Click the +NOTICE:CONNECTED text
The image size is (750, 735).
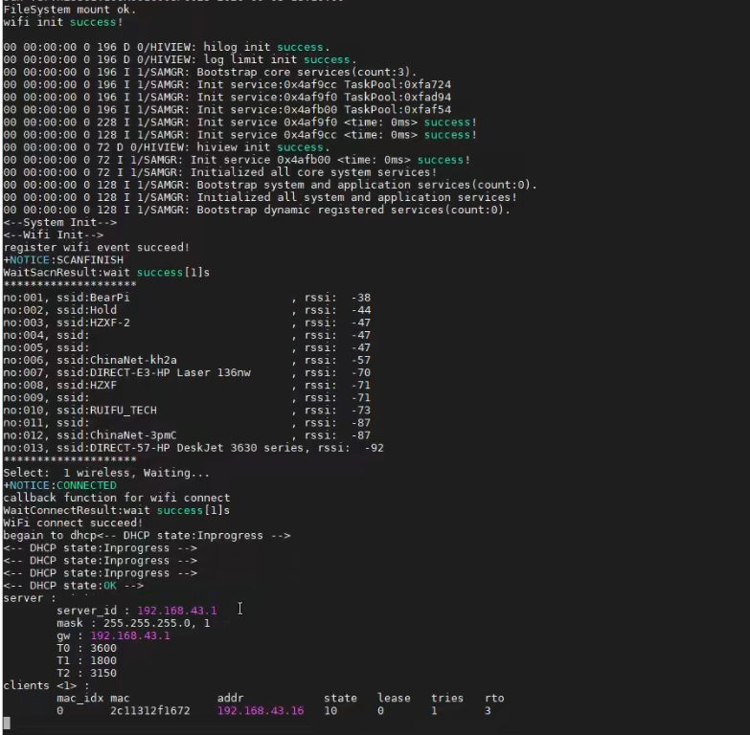pos(59,485)
